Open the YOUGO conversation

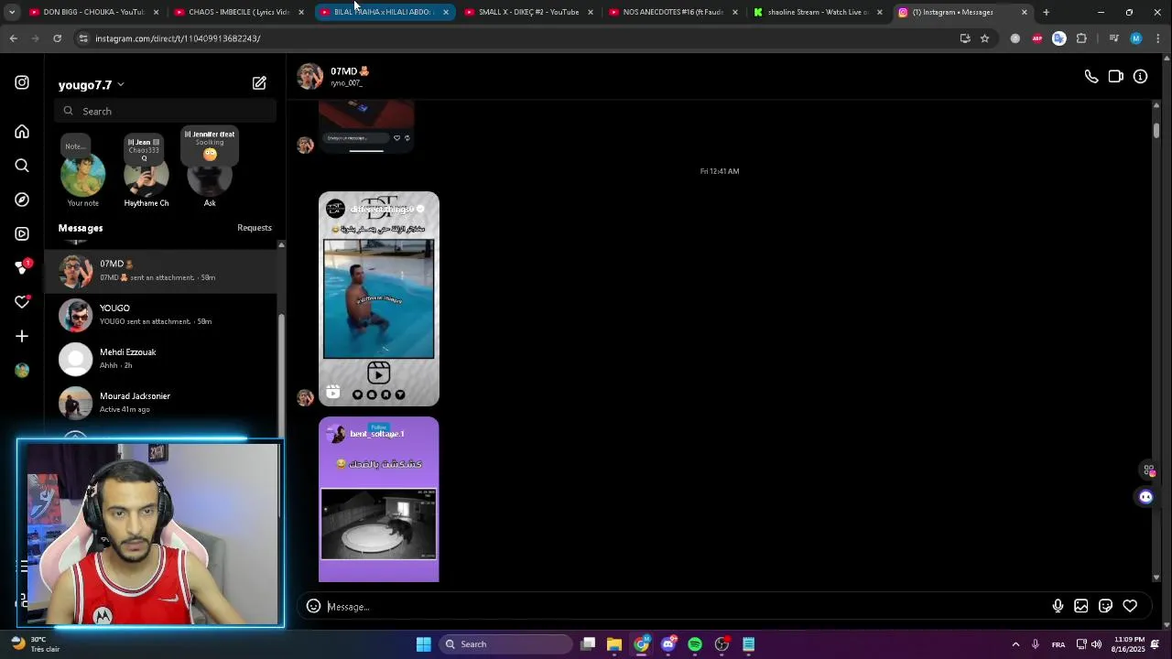coord(161,315)
